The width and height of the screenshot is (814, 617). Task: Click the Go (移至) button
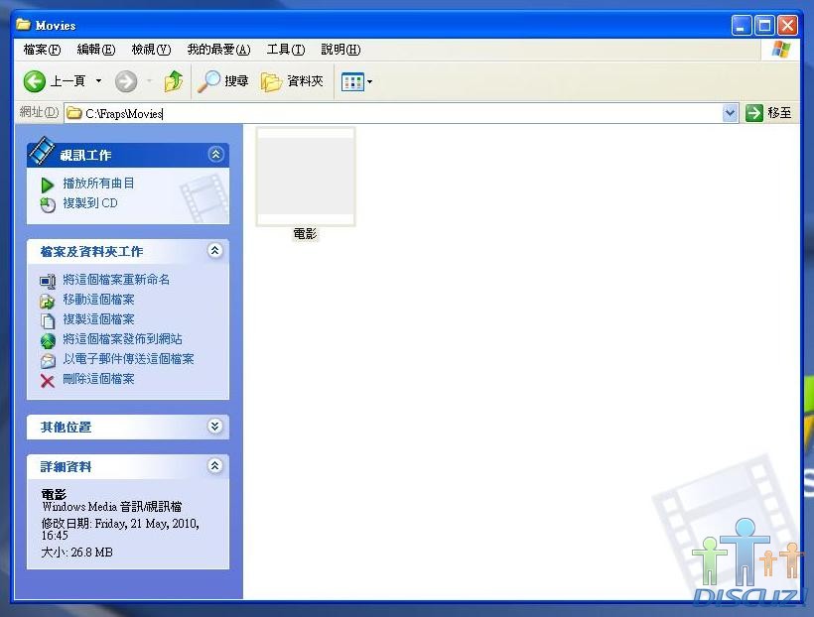pos(770,113)
